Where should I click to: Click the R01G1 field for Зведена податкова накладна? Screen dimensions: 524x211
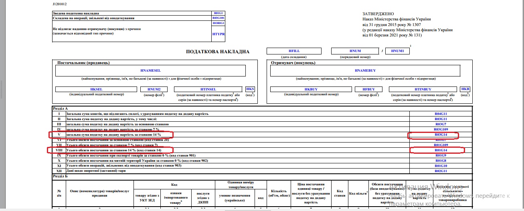point(219,13)
